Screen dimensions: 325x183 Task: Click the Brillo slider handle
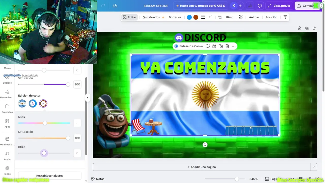[44, 153]
